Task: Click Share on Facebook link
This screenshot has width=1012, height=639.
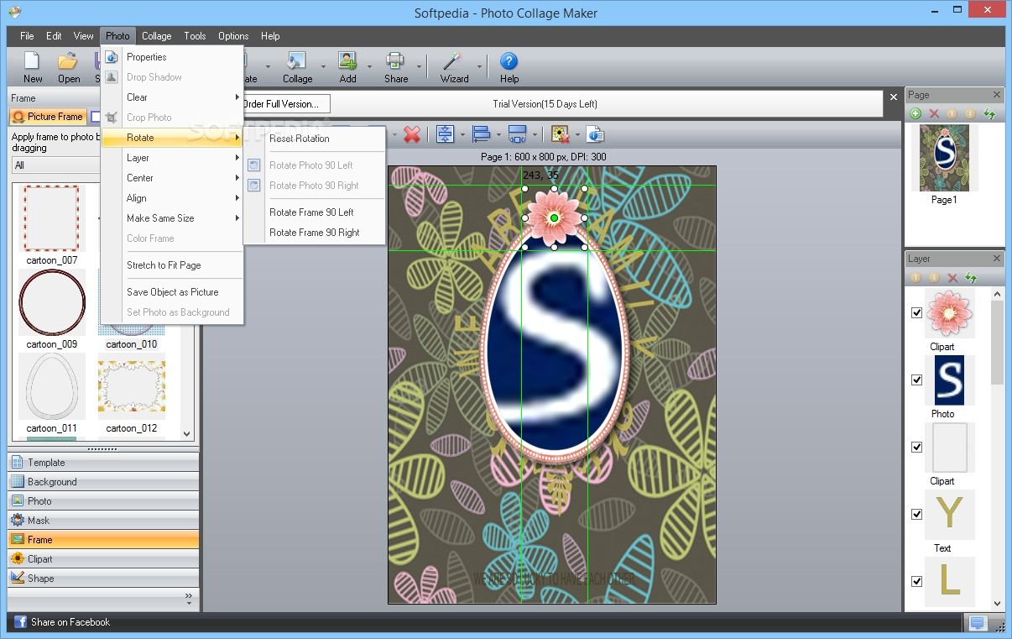Action: click(70, 622)
